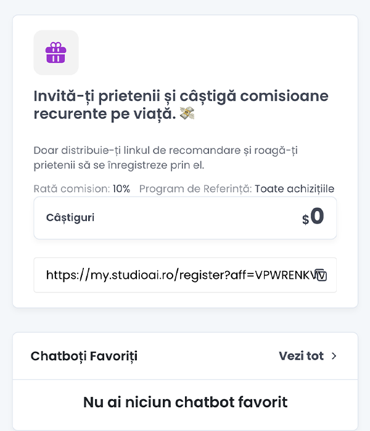Expand favorites with the chevron arrow
Screen dimensions: 370x431
pos(334,356)
